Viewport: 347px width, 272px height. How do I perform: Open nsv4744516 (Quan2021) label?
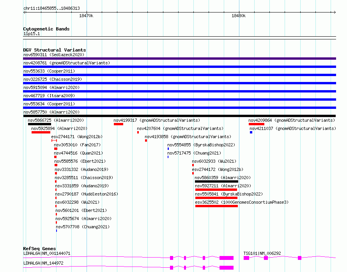click(x=78, y=153)
